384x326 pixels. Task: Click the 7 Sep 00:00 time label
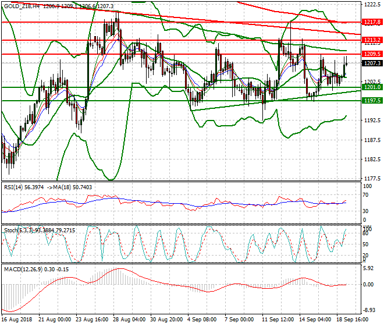[x=239, y=320]
